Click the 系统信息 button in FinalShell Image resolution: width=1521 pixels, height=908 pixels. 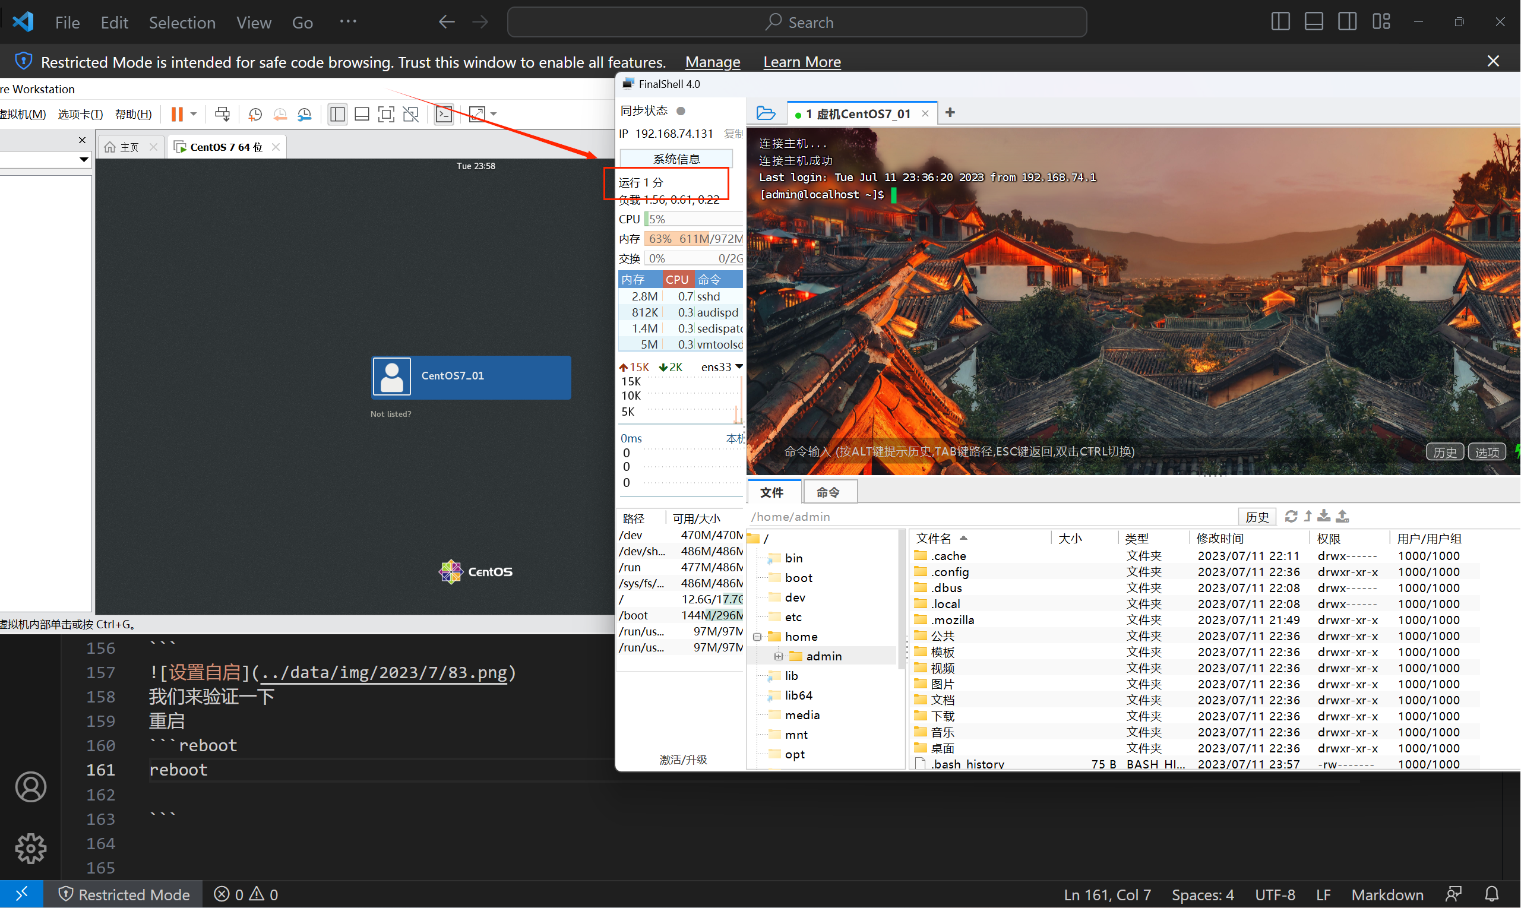676,159
